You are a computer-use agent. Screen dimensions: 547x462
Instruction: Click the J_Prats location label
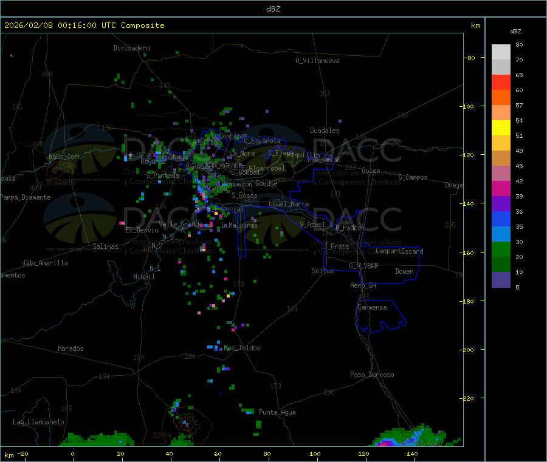(x=337, y=246)
